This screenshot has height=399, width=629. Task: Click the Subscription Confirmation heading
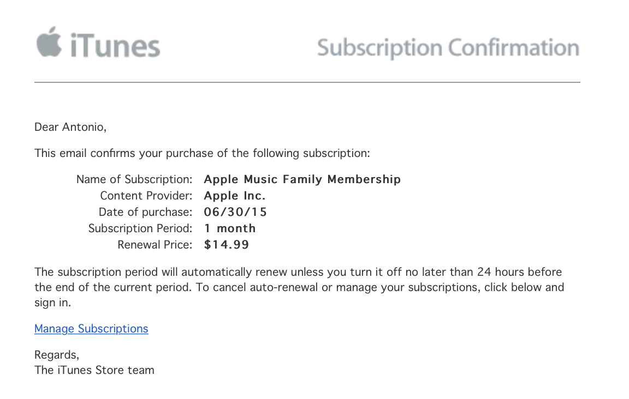[448, 48]
